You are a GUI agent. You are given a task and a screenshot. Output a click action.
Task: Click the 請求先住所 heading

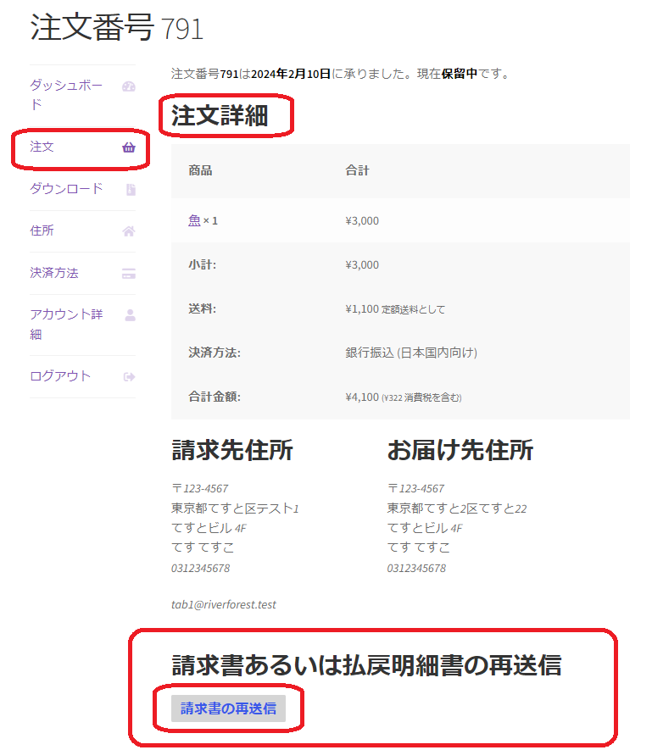pyautogui.click(x=232, y=450)
